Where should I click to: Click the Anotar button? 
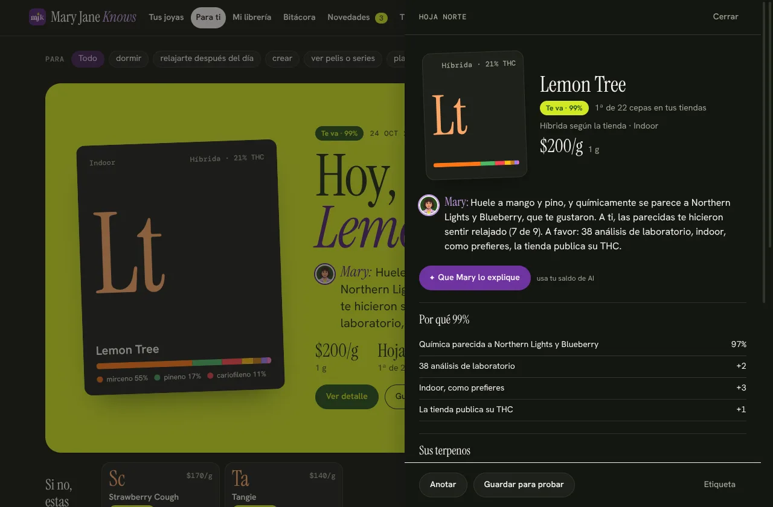coord(443,485)
